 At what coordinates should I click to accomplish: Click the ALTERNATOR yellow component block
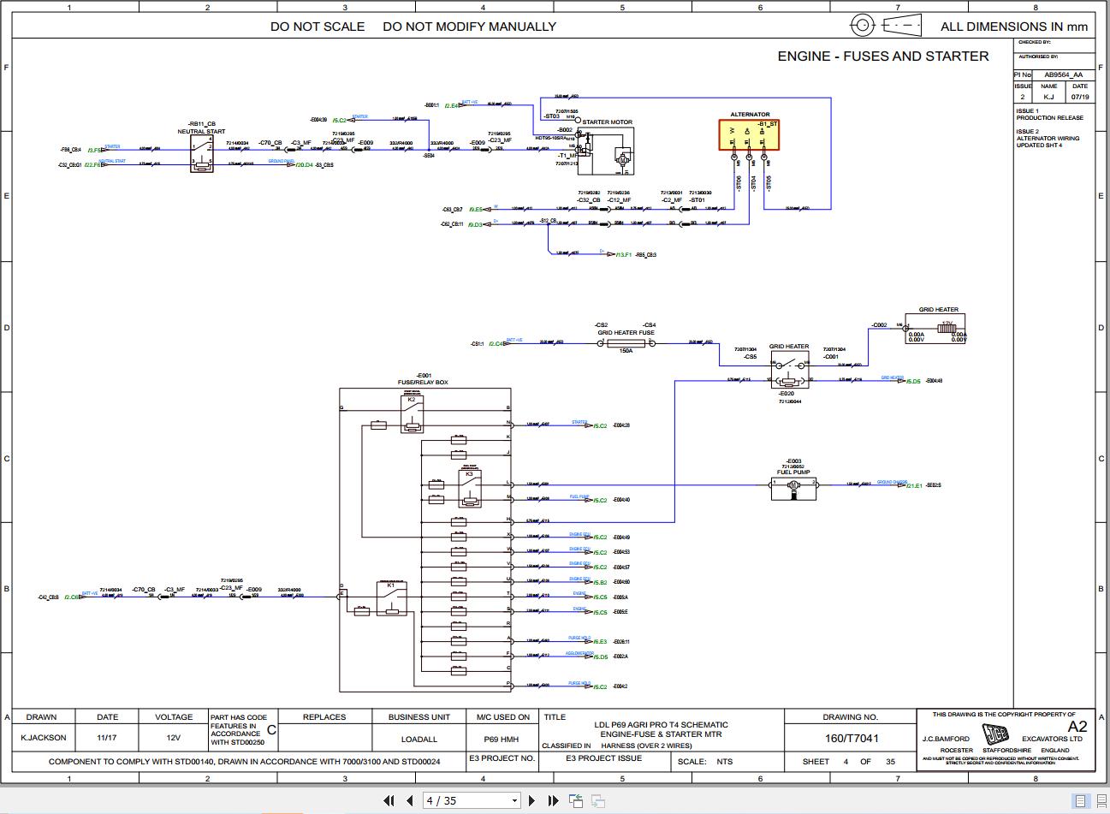pyautogui.click(x=749, y=134)
